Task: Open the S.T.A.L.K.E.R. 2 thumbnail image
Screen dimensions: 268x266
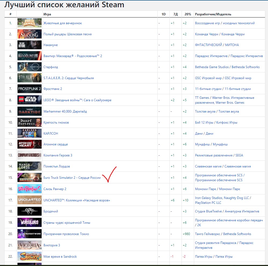Action: (29, 78)
